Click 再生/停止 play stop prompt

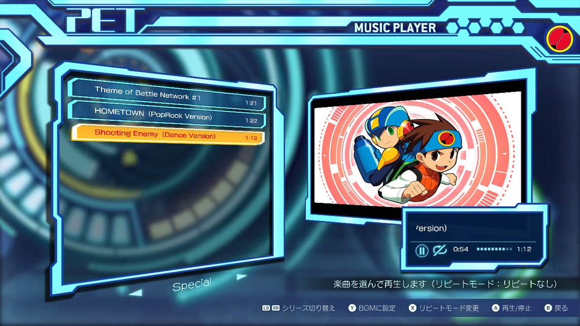click(517, 308)
